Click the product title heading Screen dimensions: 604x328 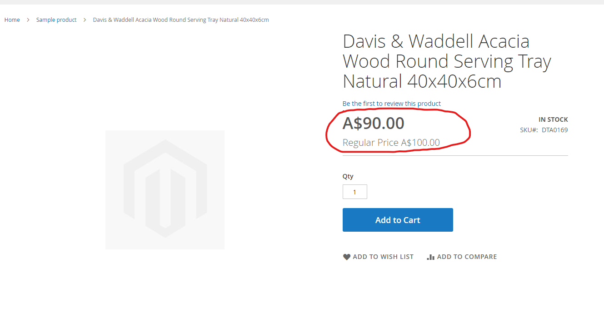point(447,61)
